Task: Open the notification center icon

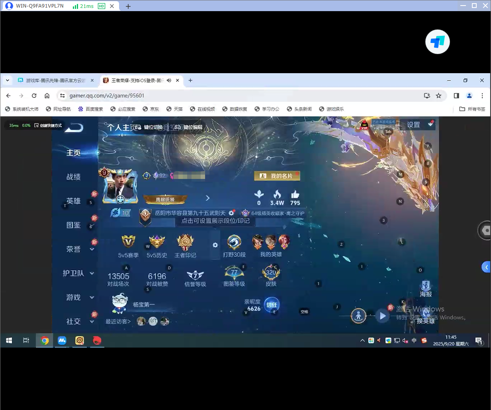Action: tap(479, 341)
